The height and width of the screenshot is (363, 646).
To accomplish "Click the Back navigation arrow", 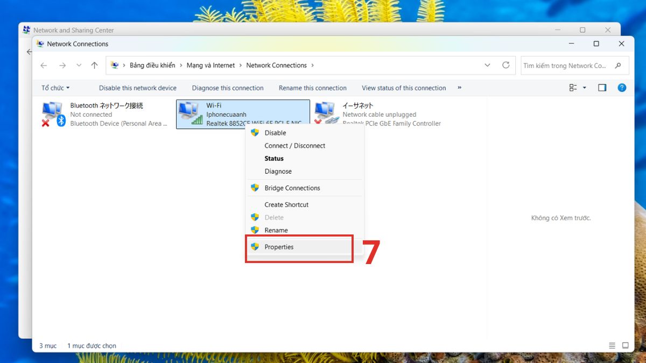I will point(44,65).
